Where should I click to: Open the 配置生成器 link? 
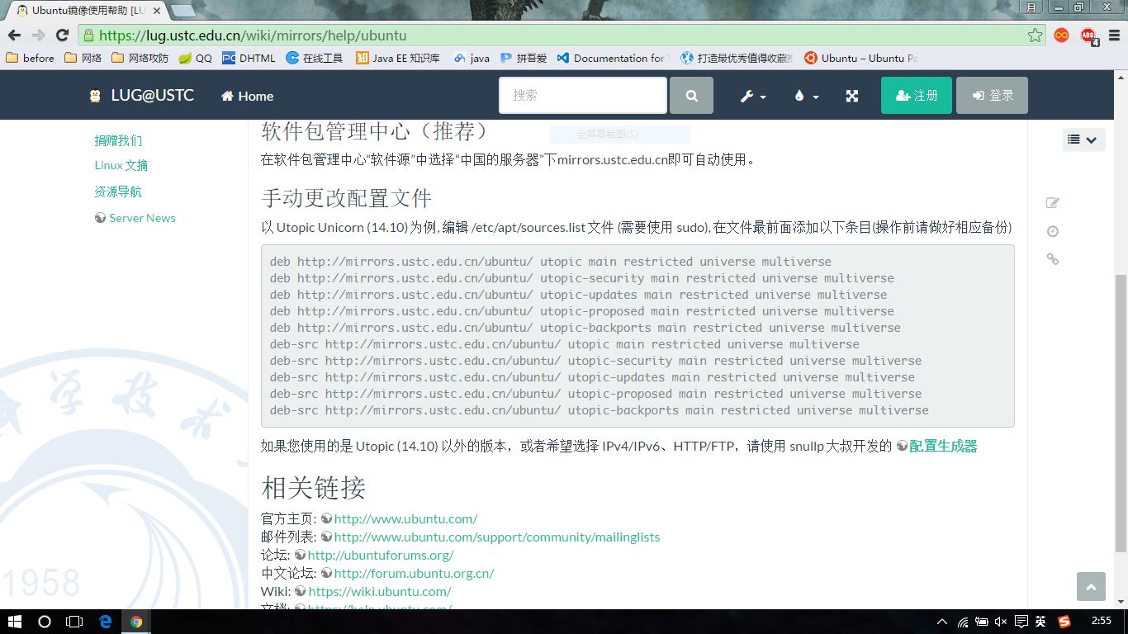(943, 446)
